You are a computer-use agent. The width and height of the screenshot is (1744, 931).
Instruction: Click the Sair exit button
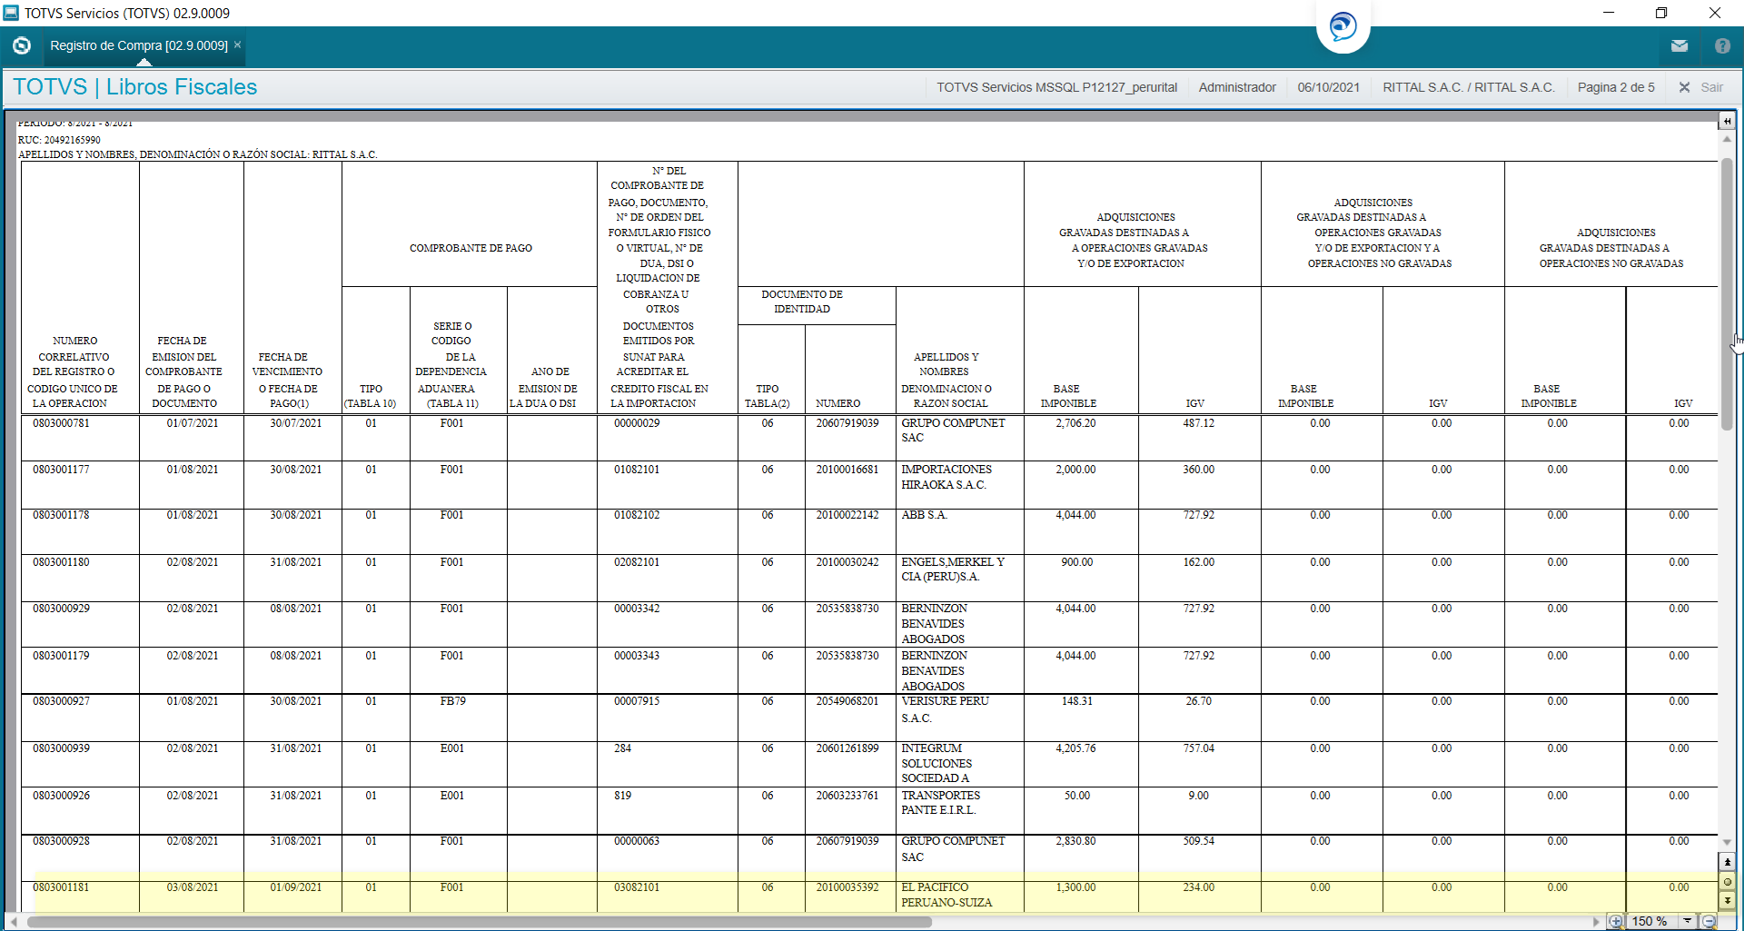pos(1701,87)
